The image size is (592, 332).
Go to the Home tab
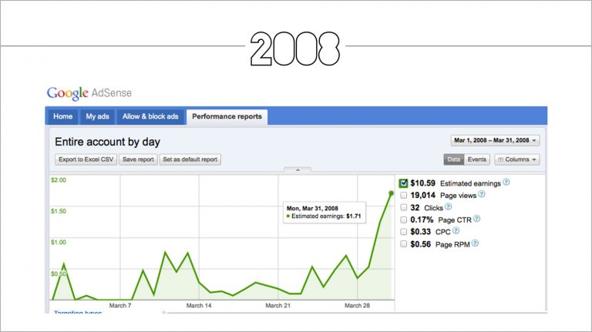tap(62, 116)
